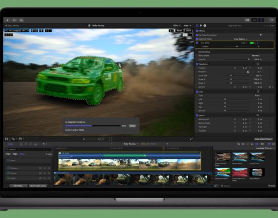This screenshot has height=218, width=278.
Task: Click Show Audio Lanes button
Action: [x=38, y=186]
